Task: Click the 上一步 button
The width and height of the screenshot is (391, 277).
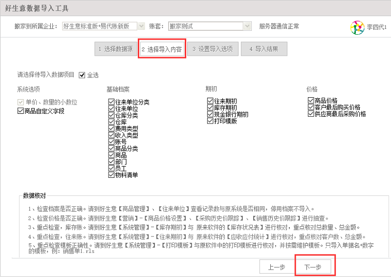Action: coord(277,267)
